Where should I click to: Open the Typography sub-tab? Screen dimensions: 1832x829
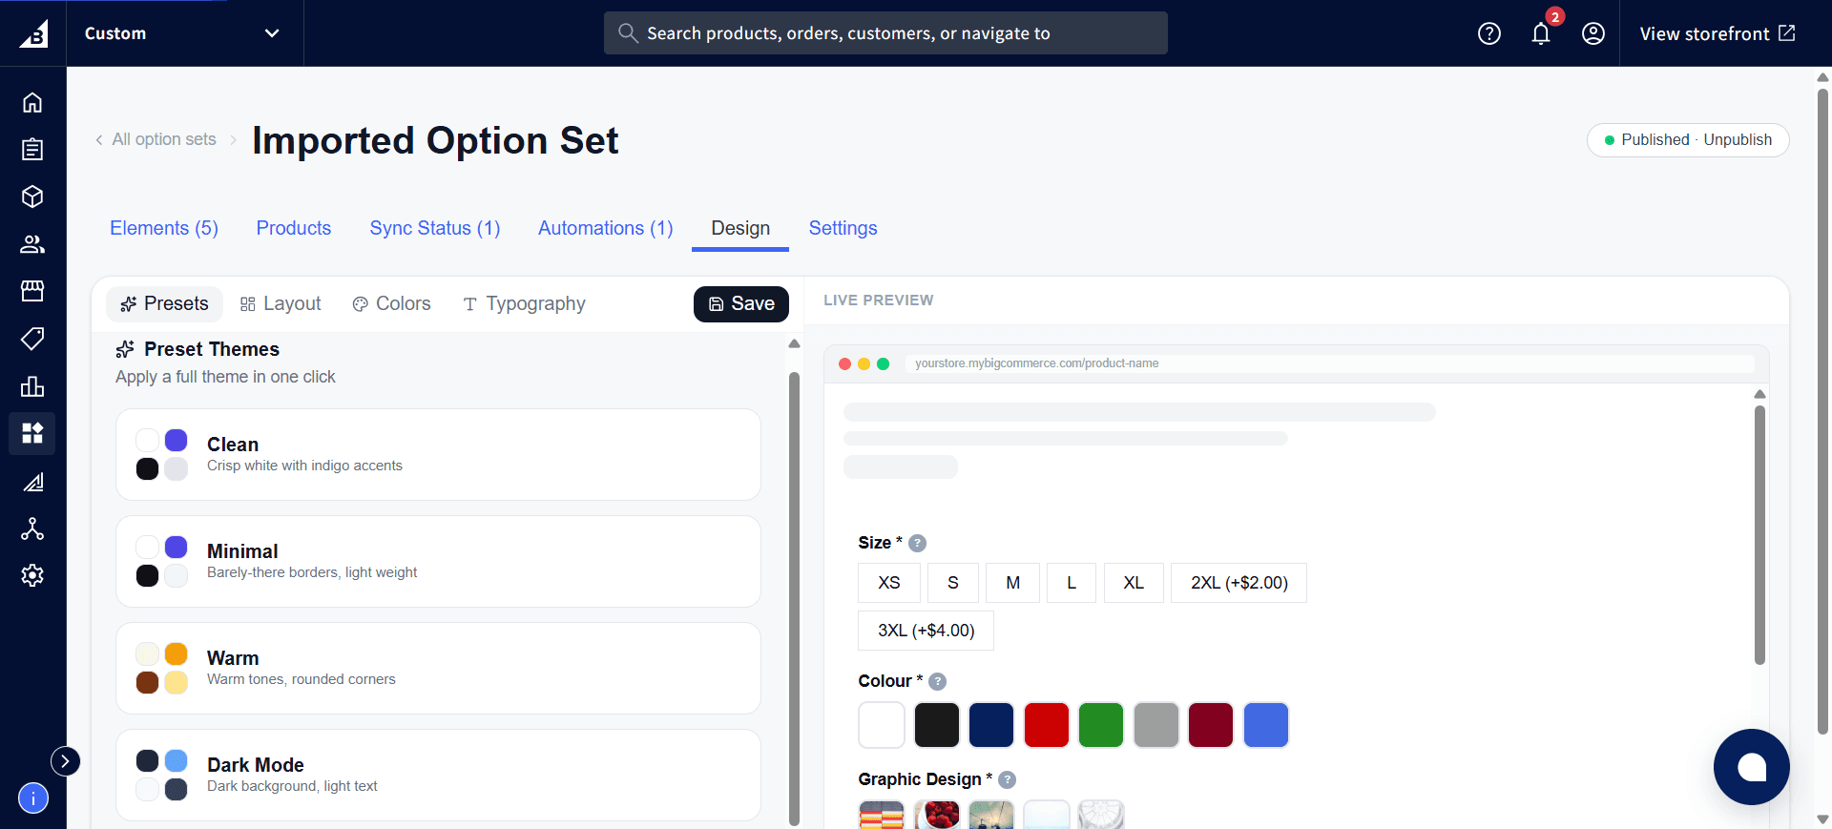point(525,303)
